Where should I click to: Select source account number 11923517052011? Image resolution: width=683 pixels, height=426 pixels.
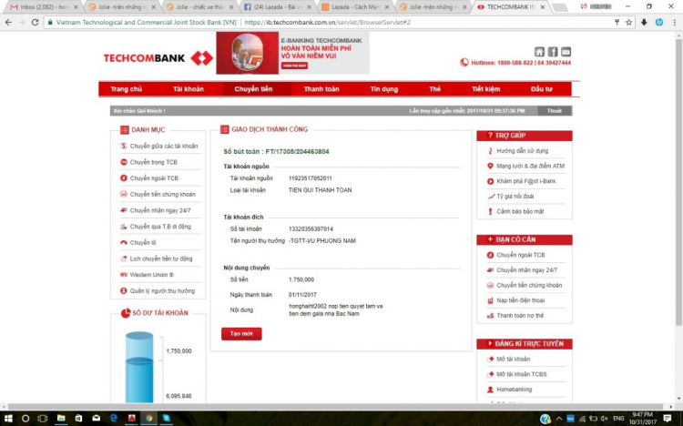[x=311, y=178]
